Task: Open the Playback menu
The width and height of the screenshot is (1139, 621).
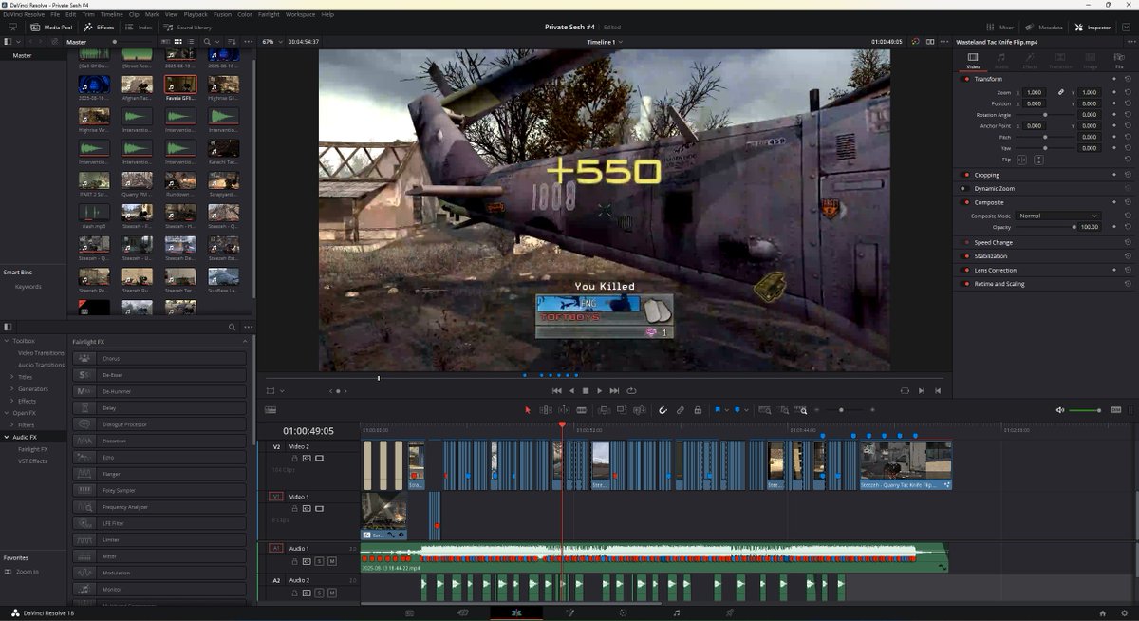Action: (x=196, y=14)
